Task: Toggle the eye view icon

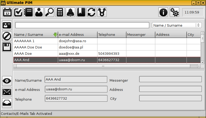Action: (x=7, y=81)
